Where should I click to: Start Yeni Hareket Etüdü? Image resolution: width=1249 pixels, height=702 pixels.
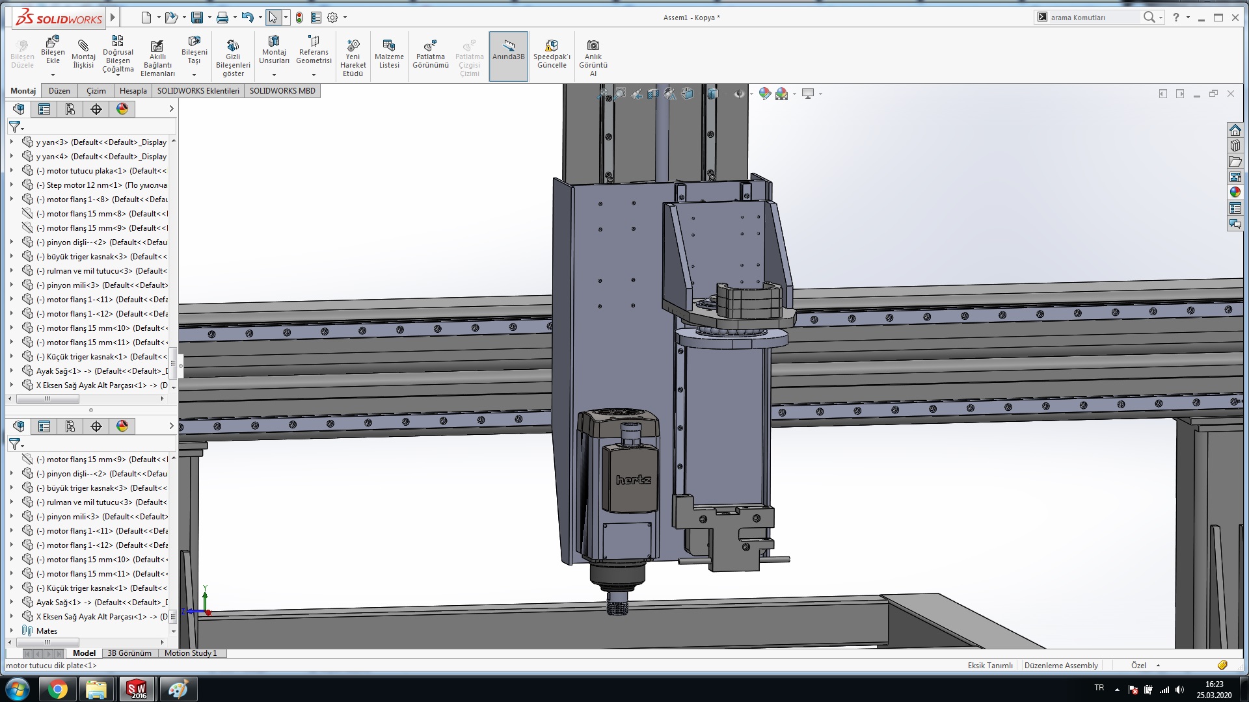click(353, 57)
